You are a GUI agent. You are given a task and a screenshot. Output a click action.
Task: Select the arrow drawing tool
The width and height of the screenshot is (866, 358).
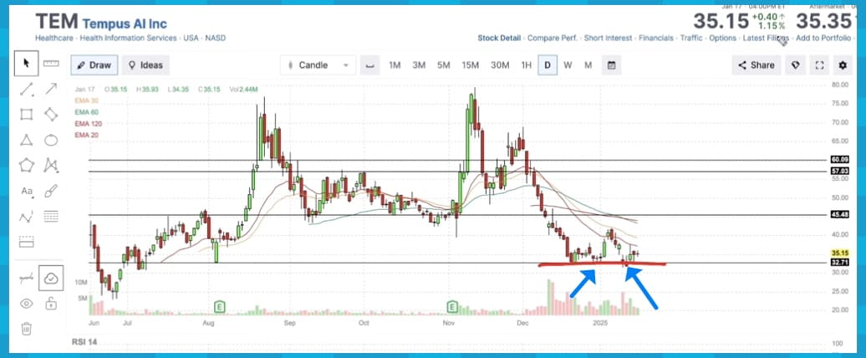coord(51,89)
